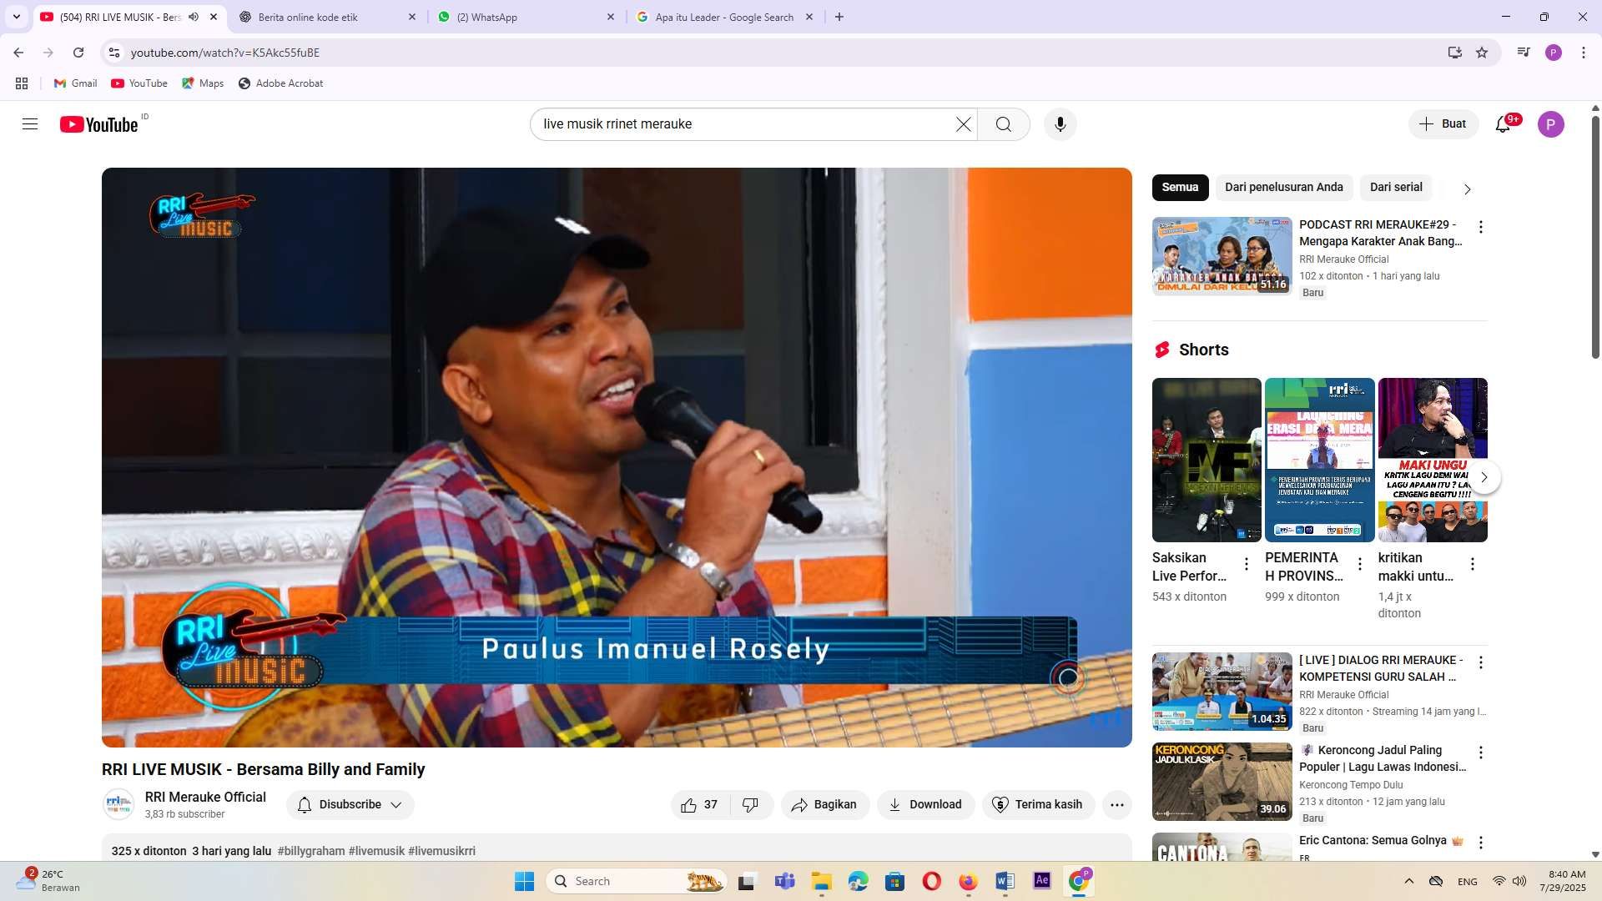Open the hamburger guide menu
Viewport: 1602px width, 901px height.
click(x=30, y=124)
